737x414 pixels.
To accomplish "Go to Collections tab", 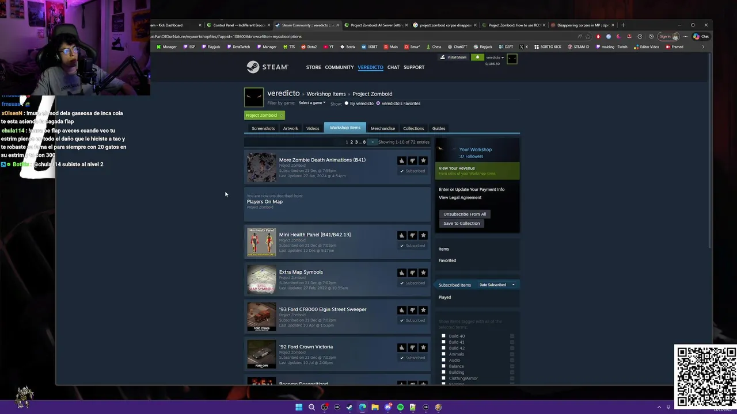I will [x=413, y=128].
